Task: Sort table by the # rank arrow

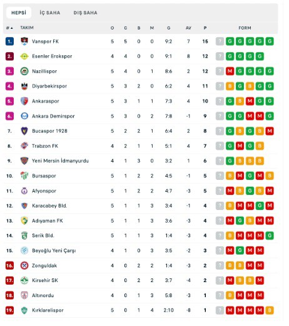Action: (9, 28)
